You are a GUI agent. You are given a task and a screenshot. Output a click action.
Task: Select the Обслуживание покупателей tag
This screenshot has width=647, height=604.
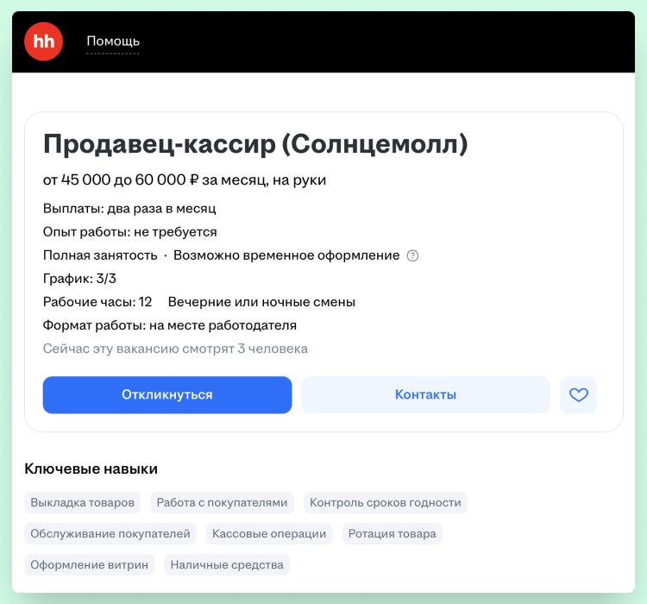coord(110,533)
